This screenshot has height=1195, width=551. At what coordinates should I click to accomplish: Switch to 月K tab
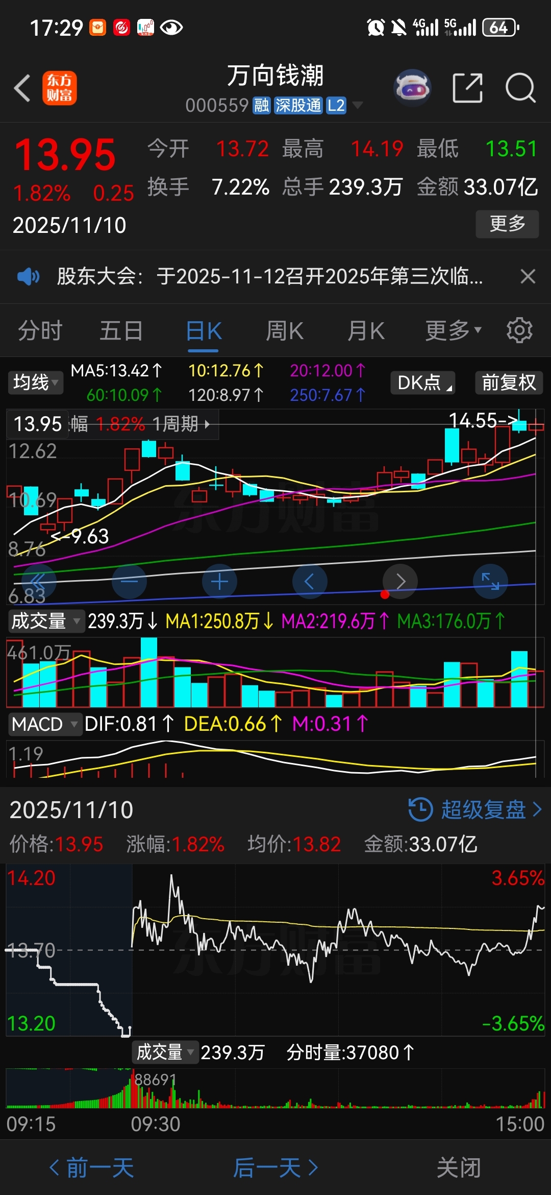(366, 330)
